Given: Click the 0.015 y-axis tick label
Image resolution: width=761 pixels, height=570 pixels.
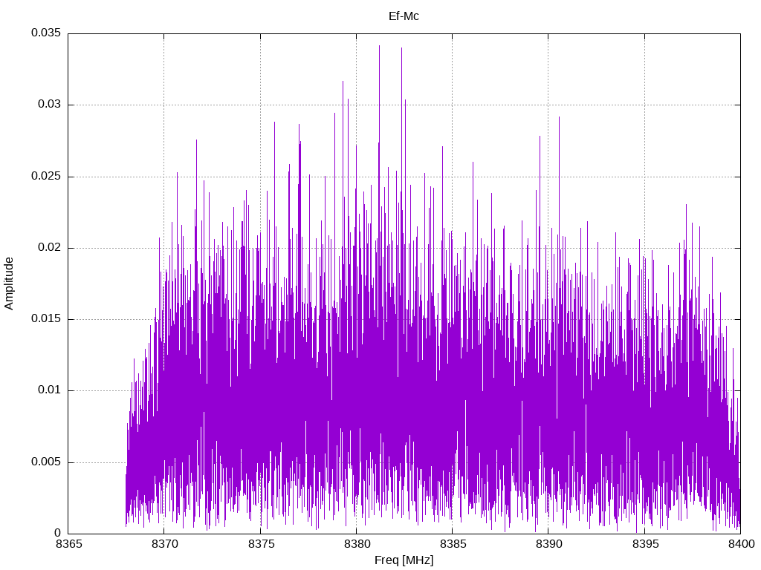Looking at the screenshot, I should click(x=46, y=318).
